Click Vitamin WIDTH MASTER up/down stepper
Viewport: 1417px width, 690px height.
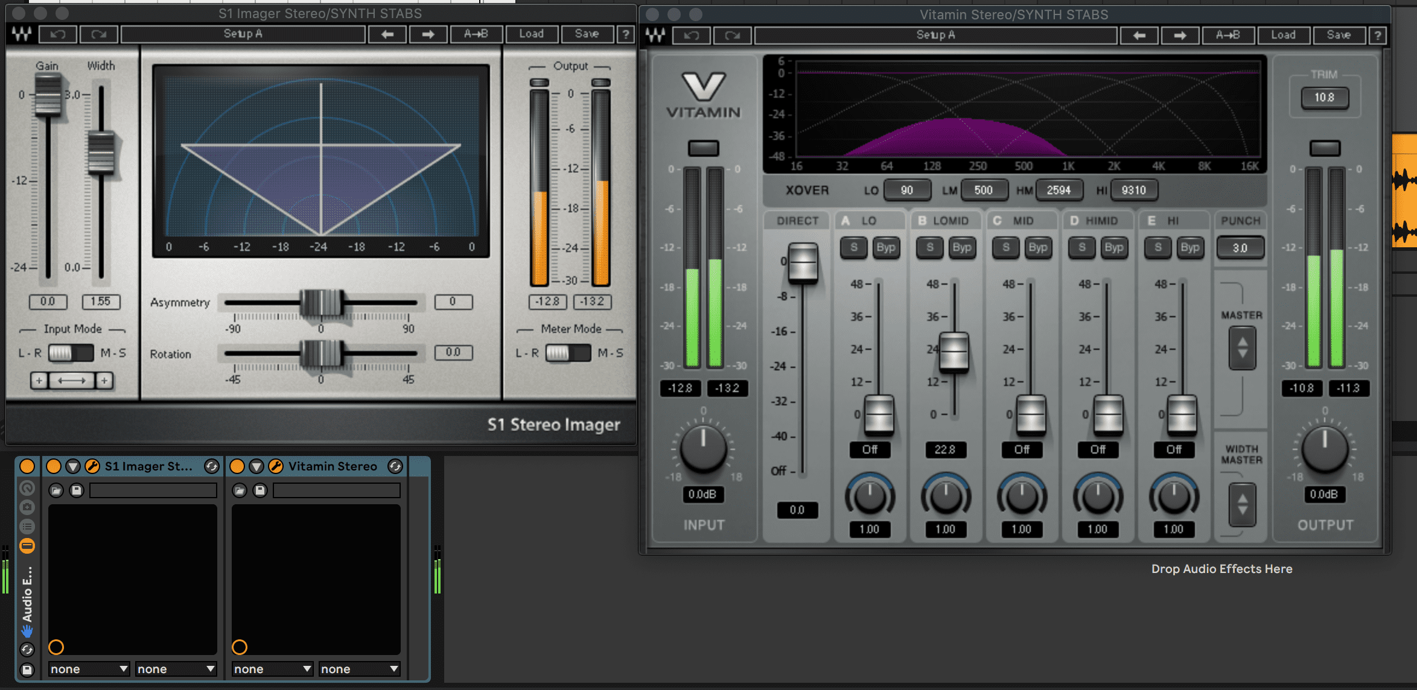[1242, 504]
